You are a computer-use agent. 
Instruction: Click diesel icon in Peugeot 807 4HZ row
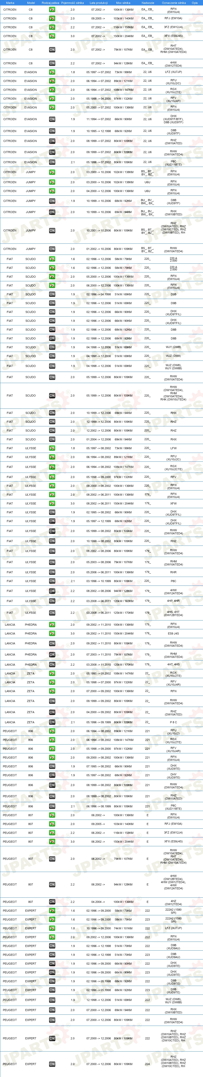[x=52, y=902]
